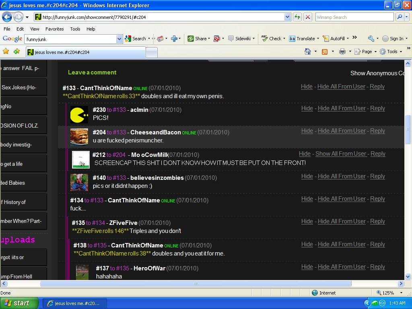Viewport: 412px width, 309px height.
Task: Select the 'jesus loves me' browser tab
Action: [x=85, y=52]
